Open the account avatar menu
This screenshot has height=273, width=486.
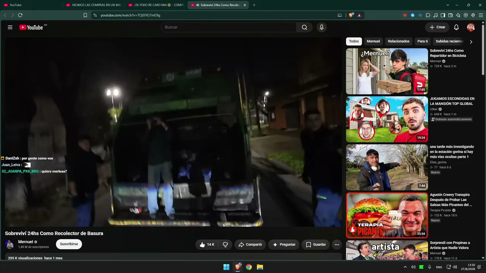click(471, 27)
